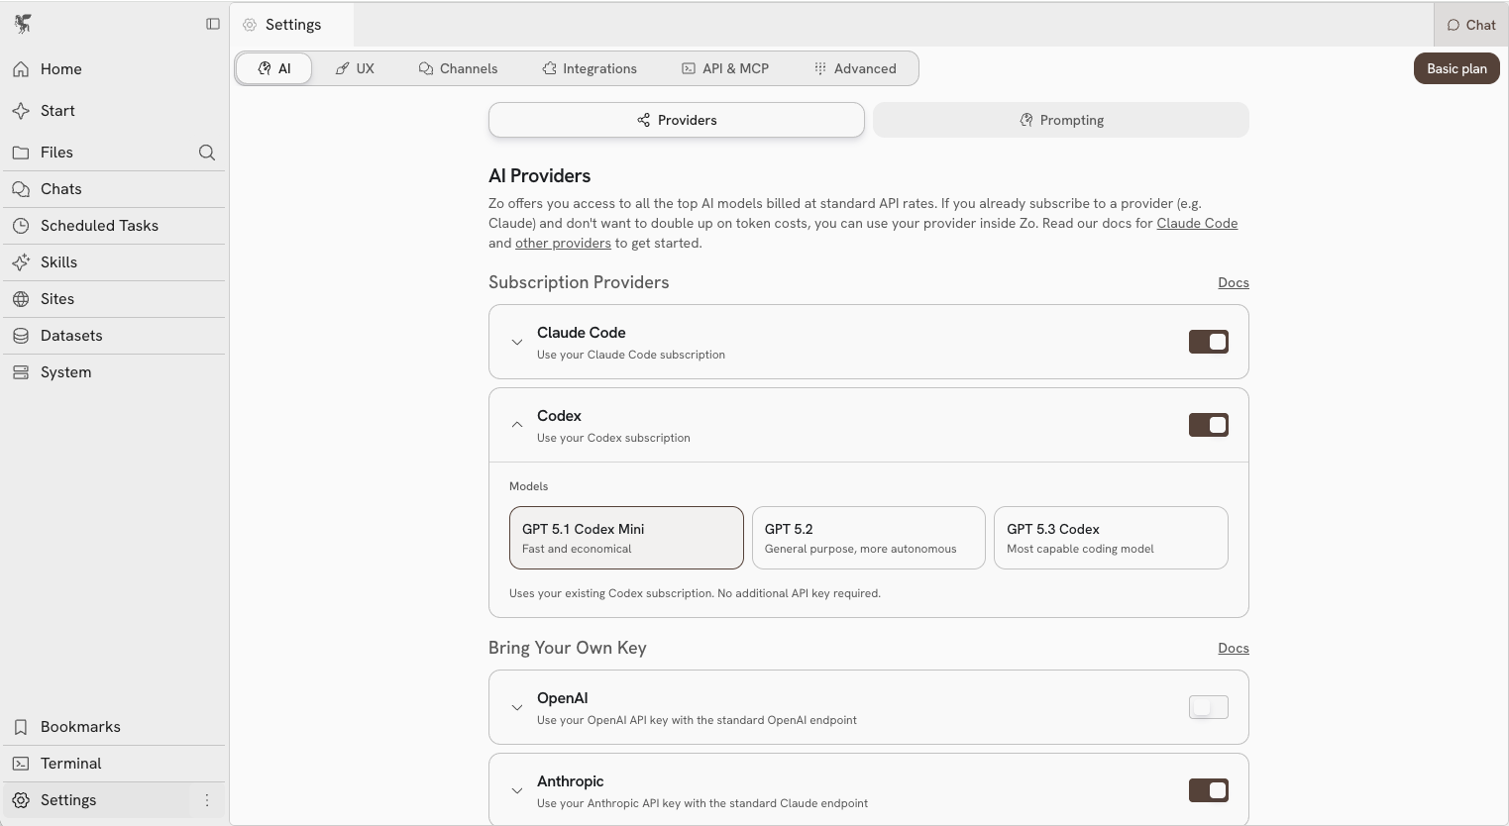Click the Bring Your Own Key heading

tap(567, 648)
